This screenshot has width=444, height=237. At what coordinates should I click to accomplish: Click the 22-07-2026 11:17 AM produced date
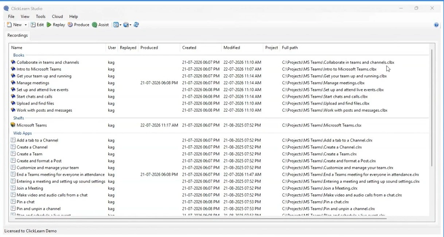coord(159,125)
